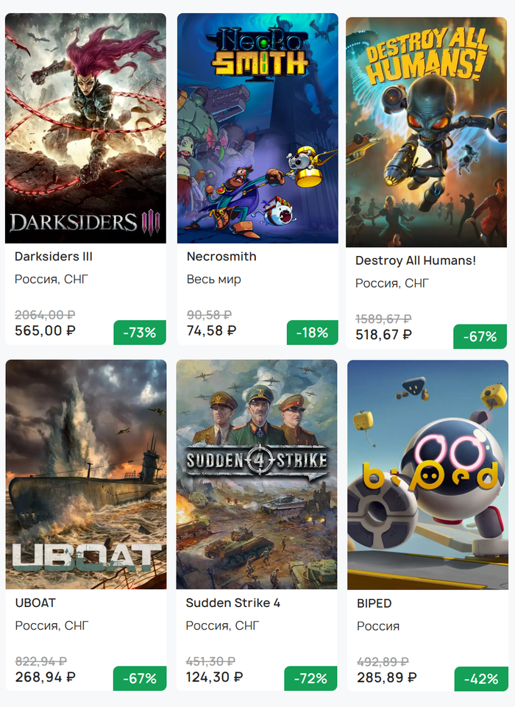The width and height of the screenshot is (515, 707).
Task: Open the Darksiders III cover image
Action: coord(85,128)
